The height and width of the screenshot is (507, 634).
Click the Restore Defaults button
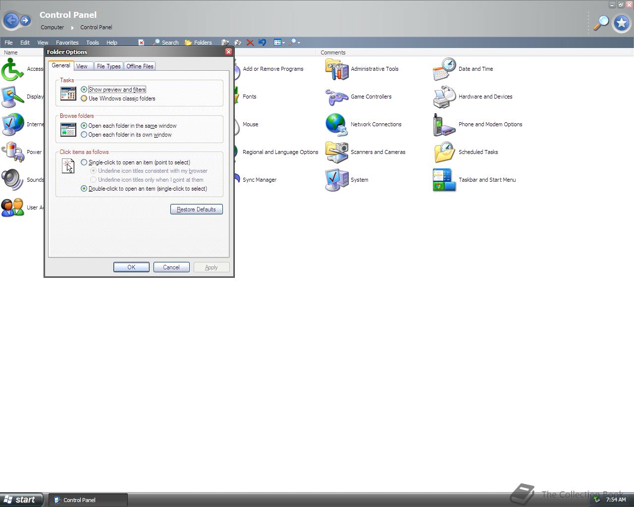[197, 209]
